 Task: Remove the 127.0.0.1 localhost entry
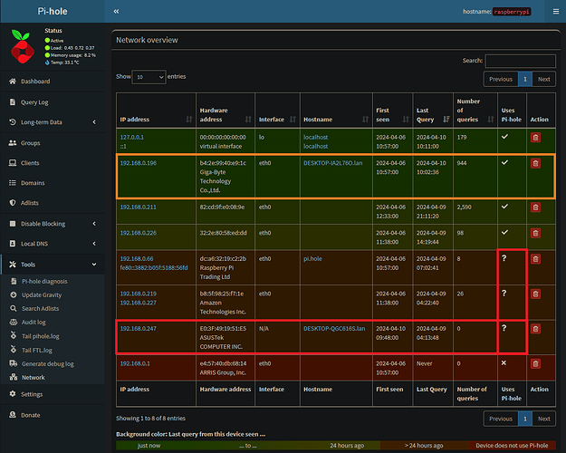(x=535, y=138)
